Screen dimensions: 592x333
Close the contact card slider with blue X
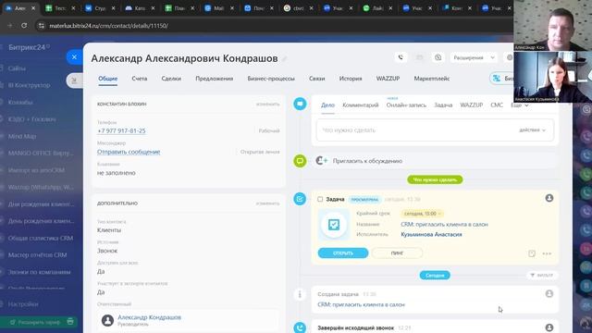click(74, 57)
